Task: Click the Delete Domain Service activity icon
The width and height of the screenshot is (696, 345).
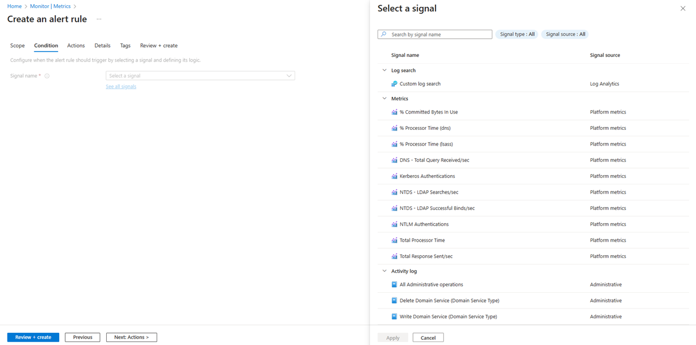Action: tap(394, 301)
